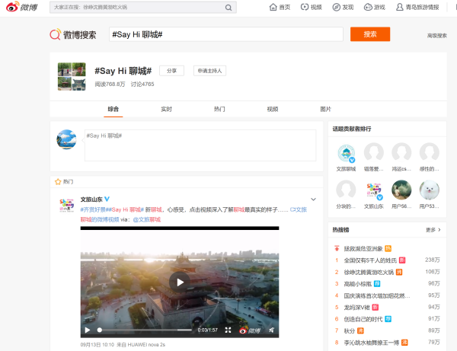Seek on the video progress slider
This screenshot has height=351, width=457.
(145, 330)
